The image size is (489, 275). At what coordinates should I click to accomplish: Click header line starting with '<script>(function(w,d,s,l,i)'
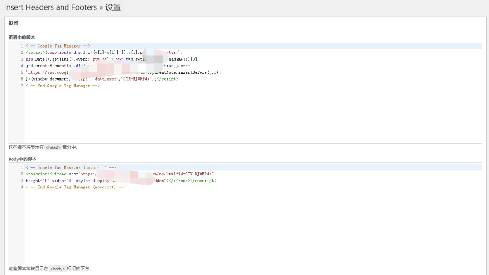[x=104, y=53]
